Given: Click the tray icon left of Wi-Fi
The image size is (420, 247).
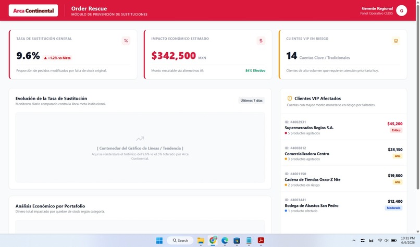Looking at the screenshot, I should [371, 241].
